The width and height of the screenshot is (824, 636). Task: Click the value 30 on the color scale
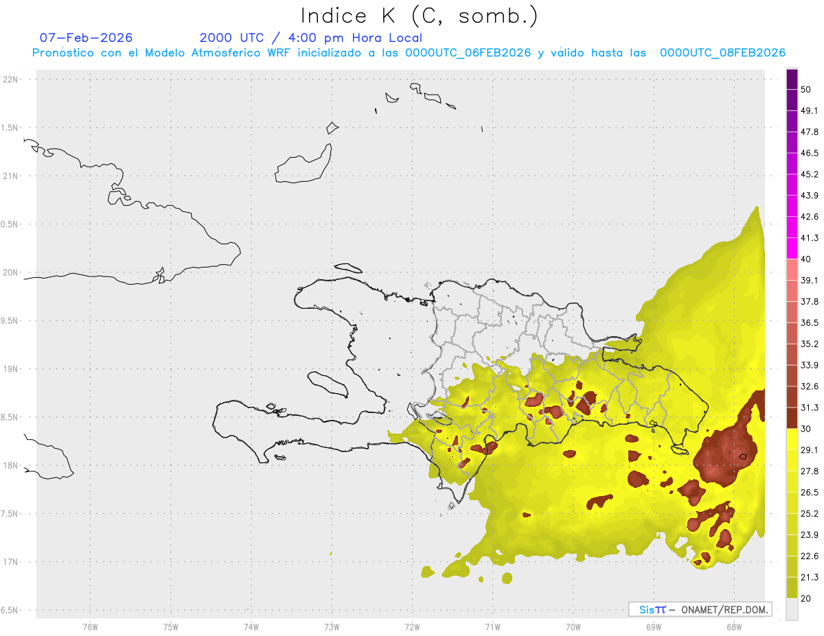807,429
